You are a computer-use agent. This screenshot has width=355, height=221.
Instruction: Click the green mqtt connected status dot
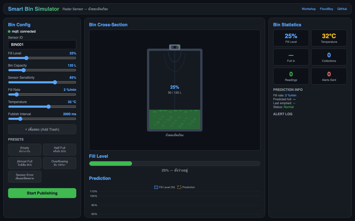9,31
